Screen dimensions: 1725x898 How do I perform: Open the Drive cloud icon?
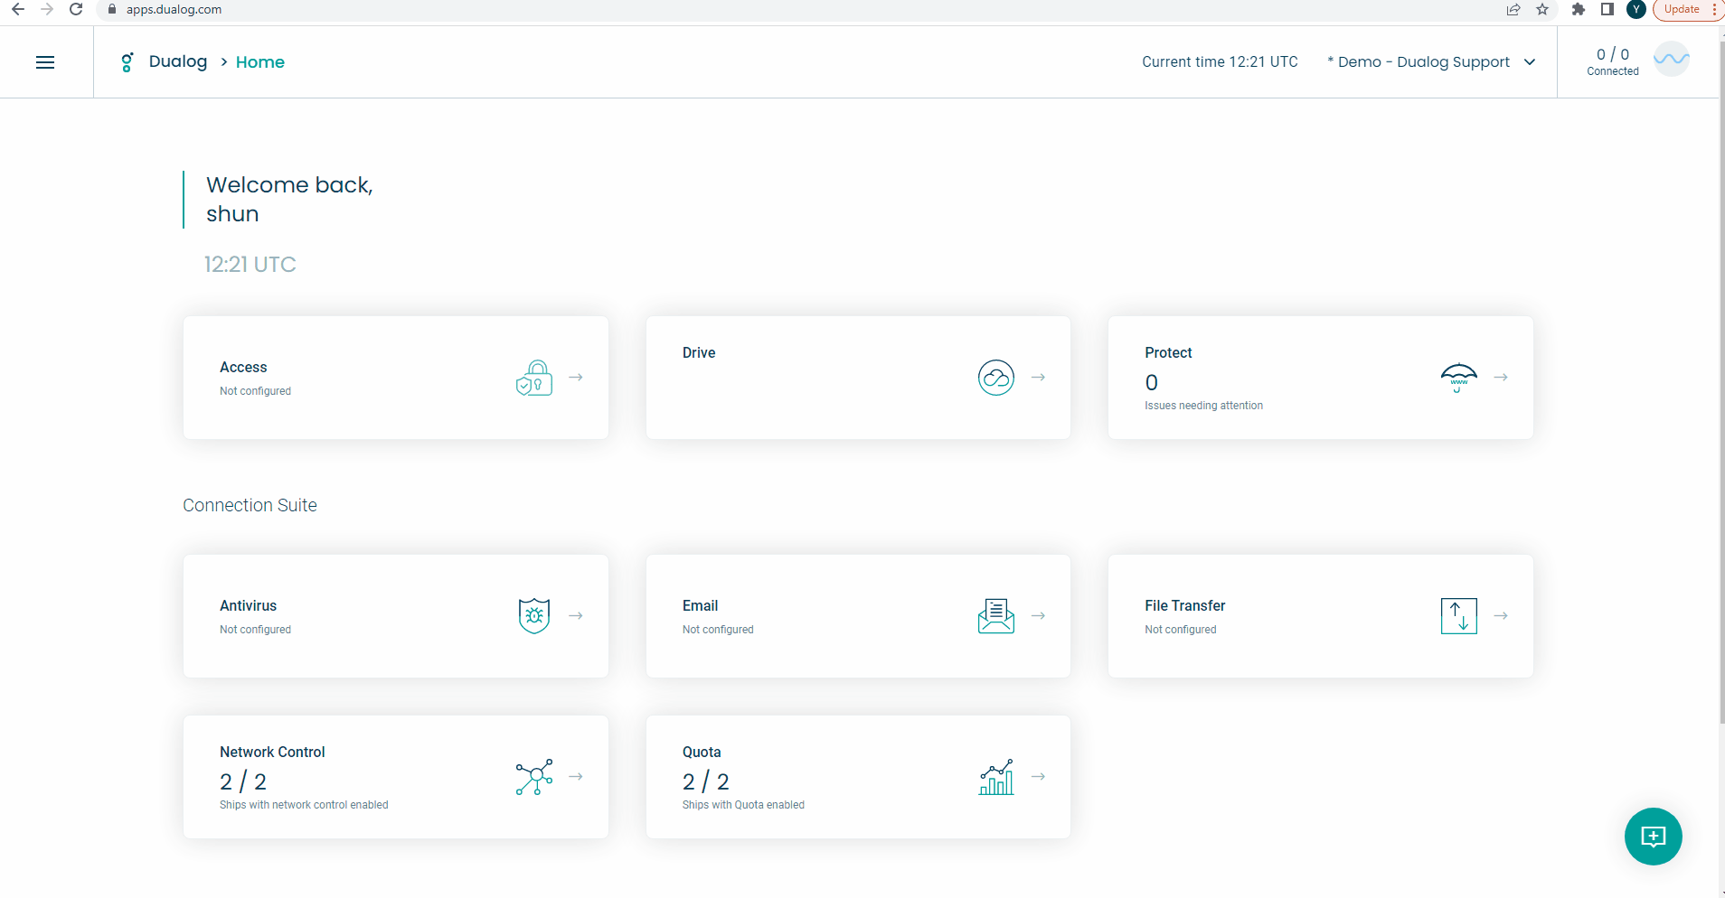point(996,378)
